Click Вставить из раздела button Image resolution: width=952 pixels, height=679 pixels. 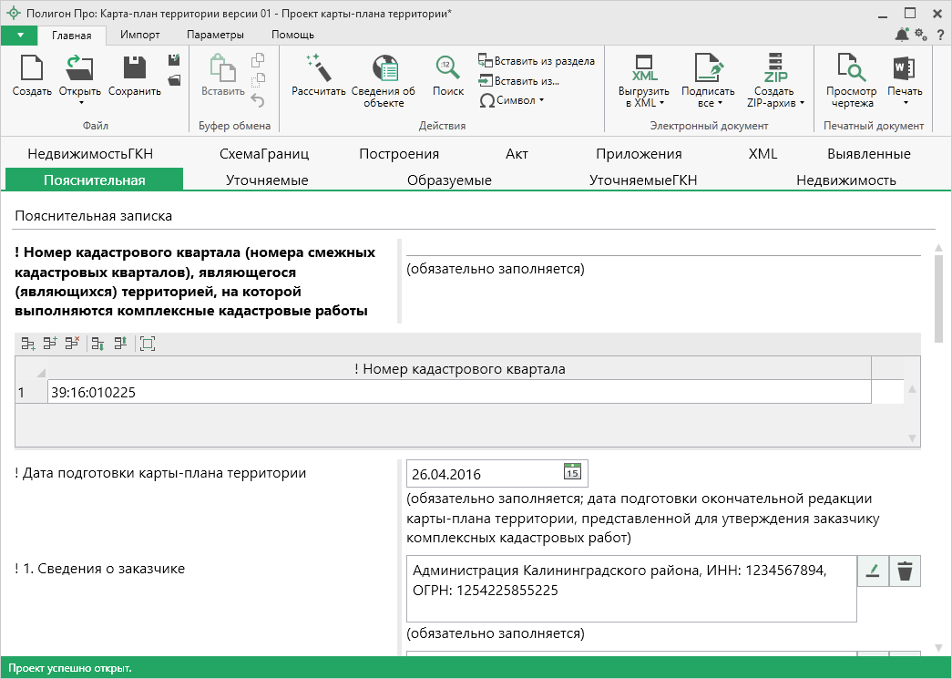coord(537,61)
